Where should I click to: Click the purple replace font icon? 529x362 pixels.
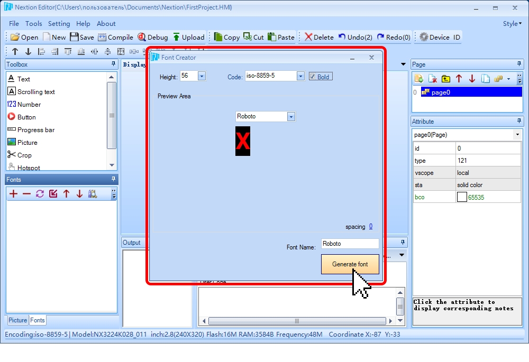tap(40, 194)
